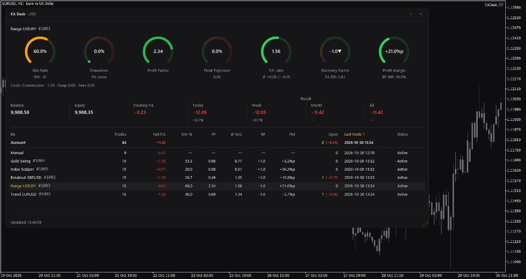Image resolution: width=526 pixels, height=279 pixels.
Task: Click the Gold Swing Active status
Action: 402,161
